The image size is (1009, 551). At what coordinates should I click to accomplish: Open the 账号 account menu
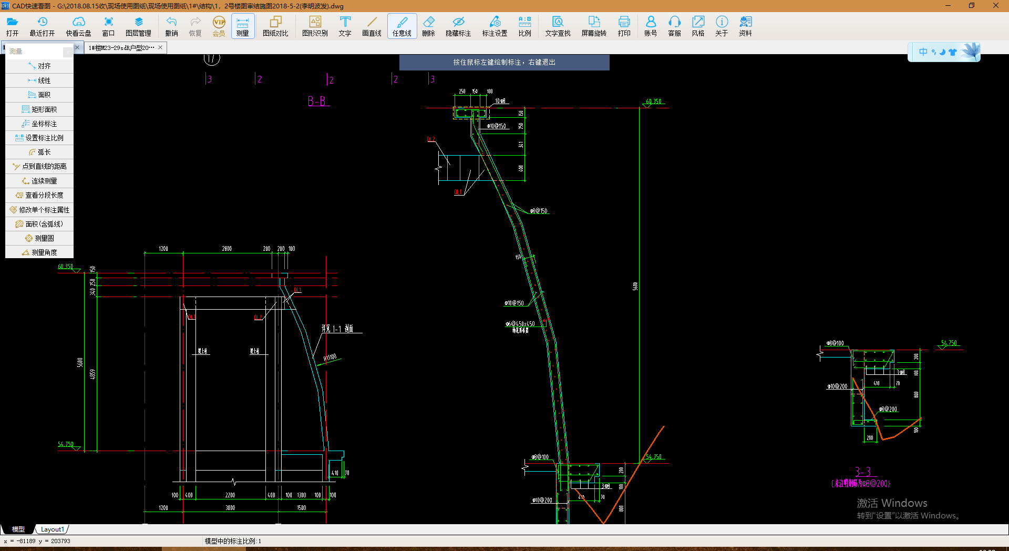click(x=651, y=26)
